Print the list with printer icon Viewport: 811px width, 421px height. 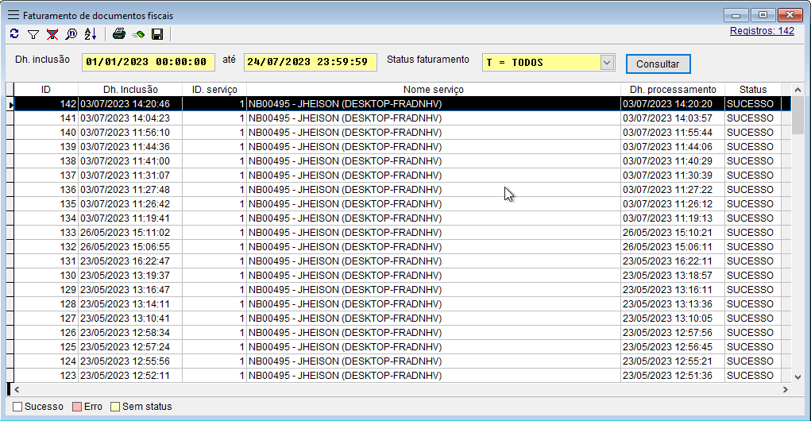[119, 34]
